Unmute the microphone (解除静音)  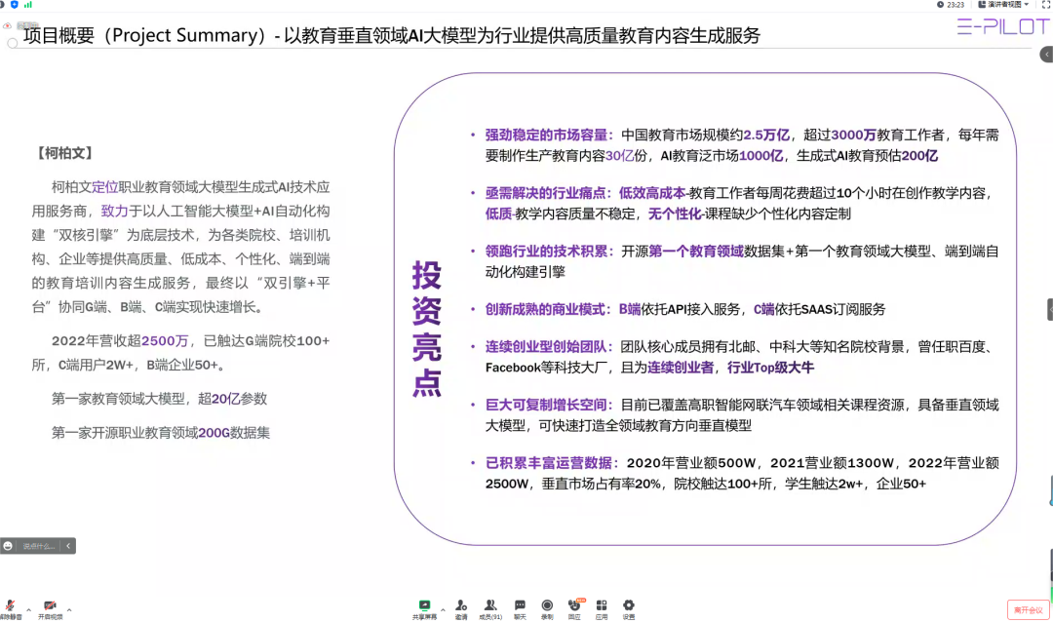(x=10, y=604)
